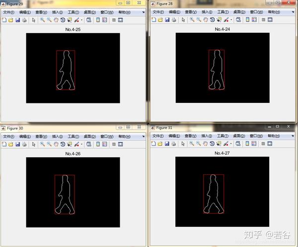Click New Figure icon in Figure 29 toolbar
Viewport: 298px width, 247px height.
pyautogui.click(x=4, y=20)
